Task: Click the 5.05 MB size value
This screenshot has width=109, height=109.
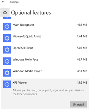Action: point(82,48)
